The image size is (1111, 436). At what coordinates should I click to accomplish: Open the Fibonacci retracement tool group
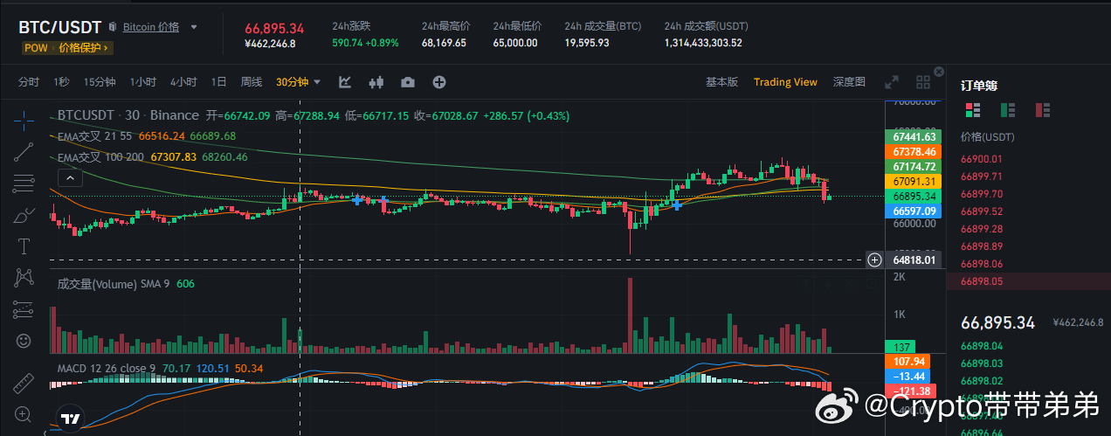(x=24, y=183)
